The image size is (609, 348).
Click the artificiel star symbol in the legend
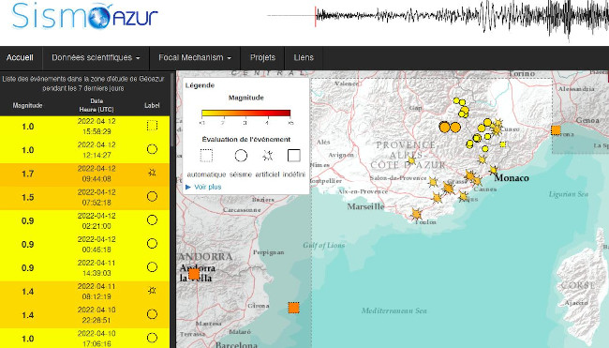coord(267,156)
